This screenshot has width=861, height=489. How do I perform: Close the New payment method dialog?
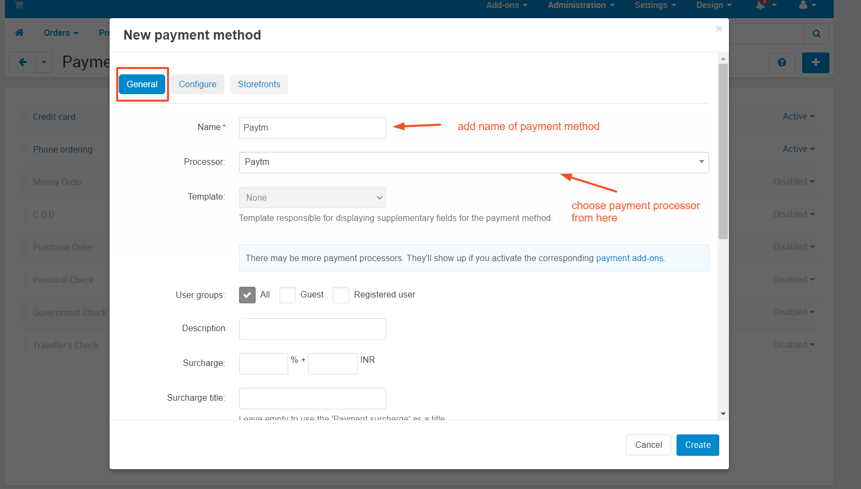[719, 29]
